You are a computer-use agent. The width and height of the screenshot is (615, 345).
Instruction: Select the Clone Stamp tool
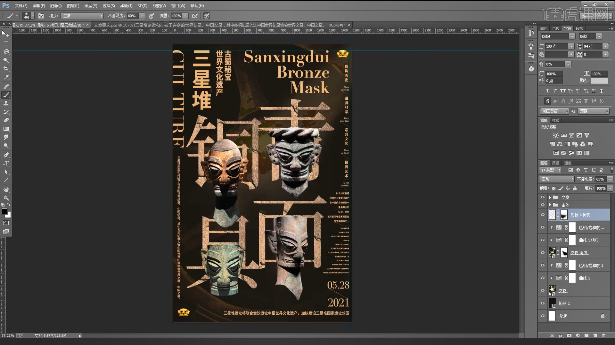[x=6, y=103]
